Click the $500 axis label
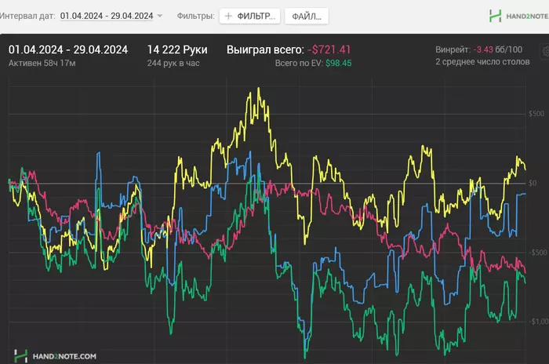Screen dimensions: 549x364 [536, 114]
